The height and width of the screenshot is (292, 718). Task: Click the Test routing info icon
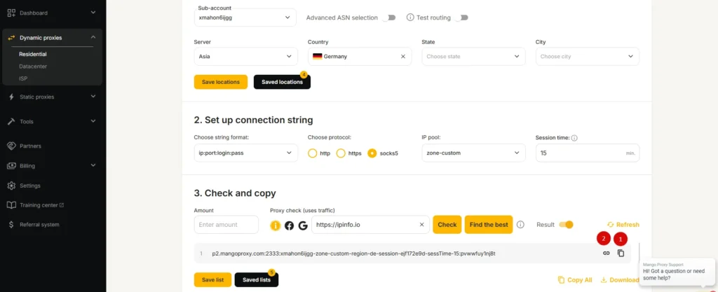click(410, 18)
